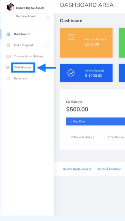This screenshot has width=125, height=221.
Task: Expand the Kemira-Admin account dropdown arrow
Action: click(48, 18)
